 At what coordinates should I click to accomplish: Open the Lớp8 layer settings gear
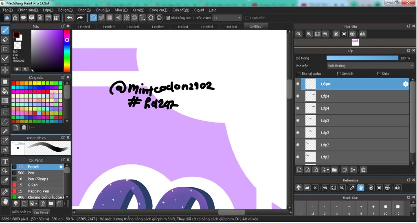tap(406, 84)
